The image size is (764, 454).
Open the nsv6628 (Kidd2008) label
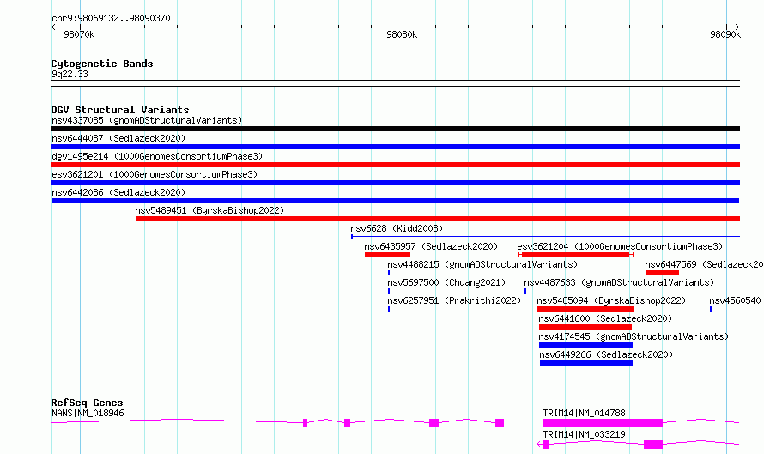tap(397, 228)
